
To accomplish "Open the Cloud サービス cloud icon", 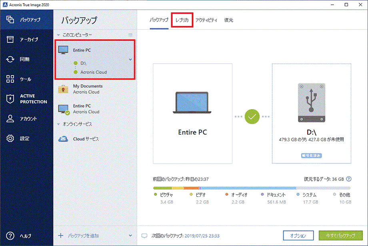I will [x=63, y=139].
